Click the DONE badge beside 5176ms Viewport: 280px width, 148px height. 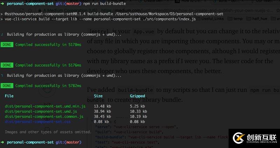coord(7,65)
